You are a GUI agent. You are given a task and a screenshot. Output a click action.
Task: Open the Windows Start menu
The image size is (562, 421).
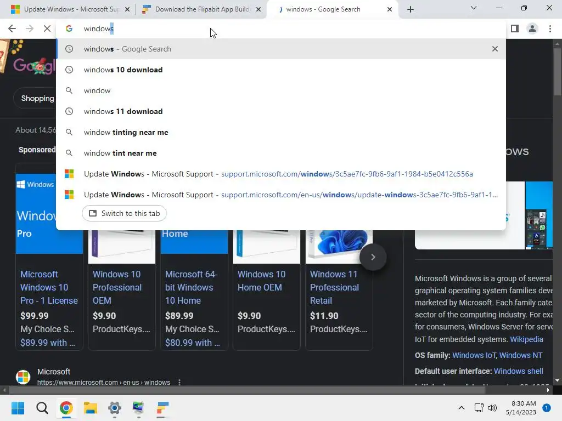point(18,408)
